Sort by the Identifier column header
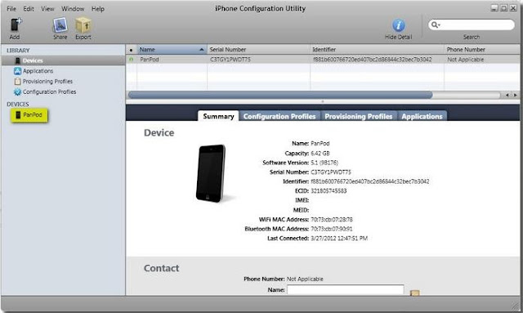 (x=377, y=49)
